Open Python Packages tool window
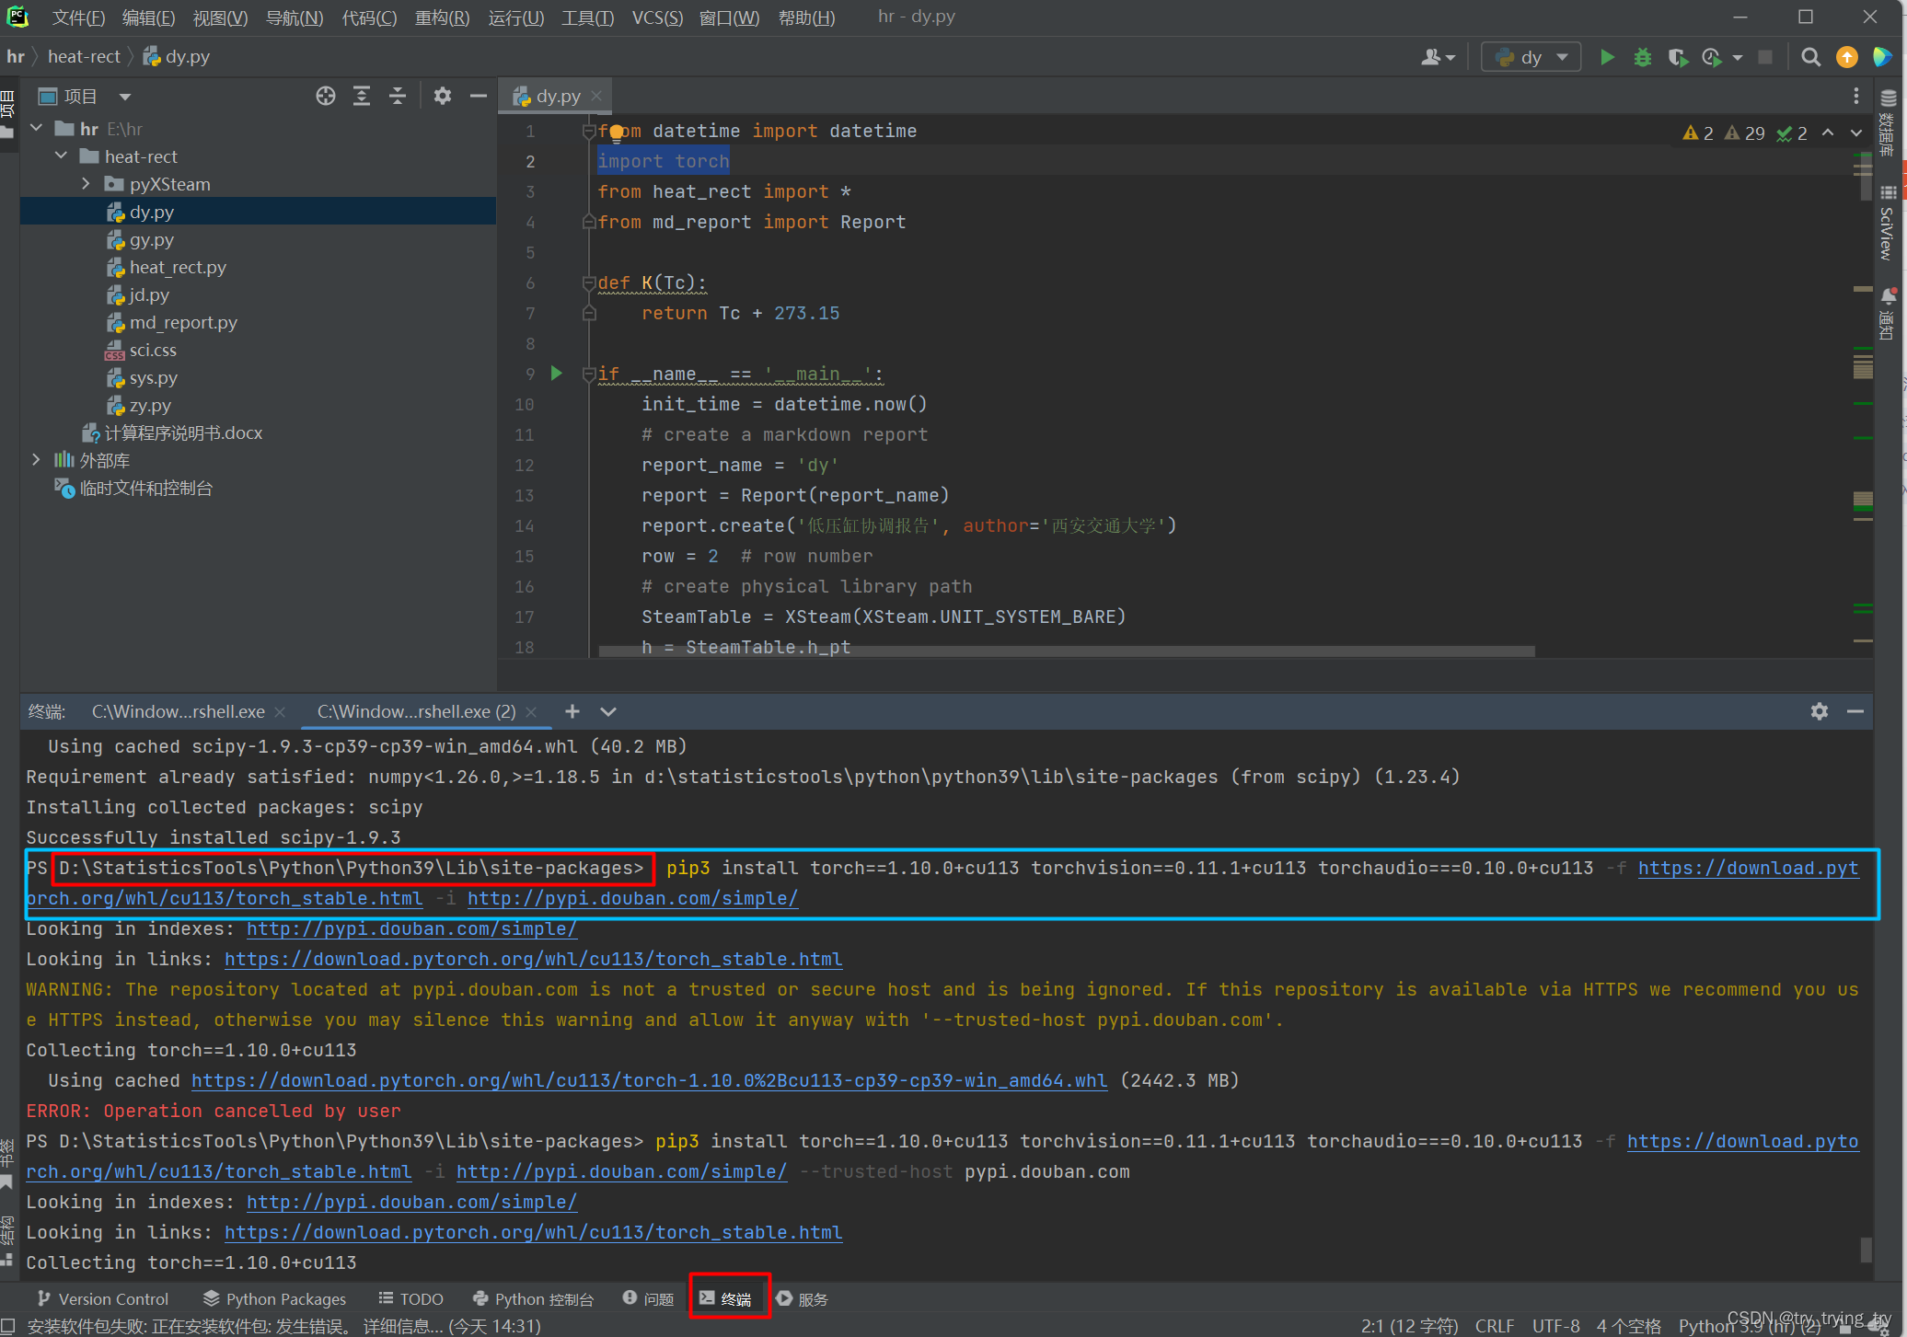 coord(274,1298)
